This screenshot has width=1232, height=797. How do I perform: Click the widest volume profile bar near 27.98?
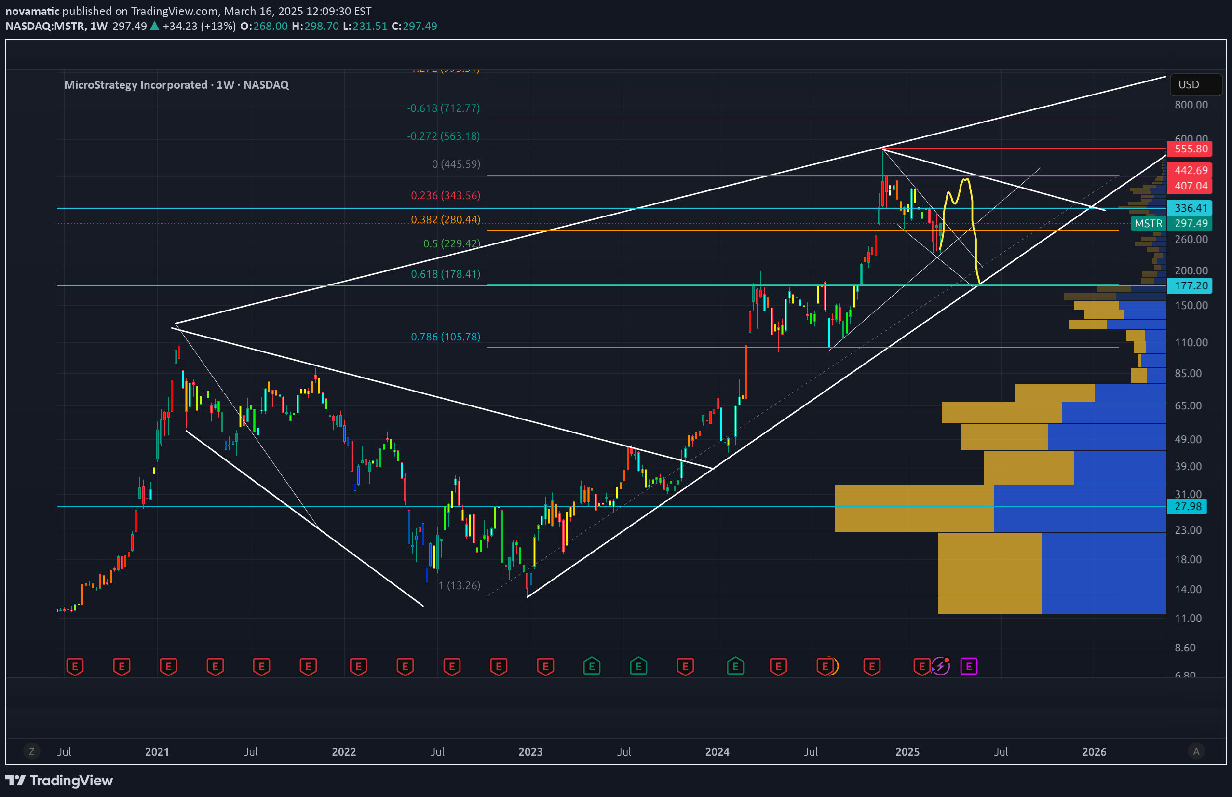(x=1001, y=509)
